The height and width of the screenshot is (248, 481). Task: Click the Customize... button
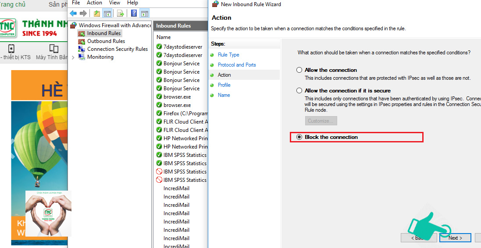(x=321, y=121)
